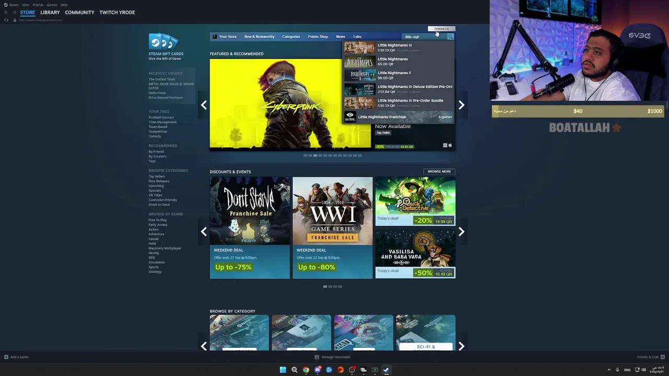Viewport: 669px width, 376px height.
Task: Go to previous featured game with left arrow
Action: 204,105
